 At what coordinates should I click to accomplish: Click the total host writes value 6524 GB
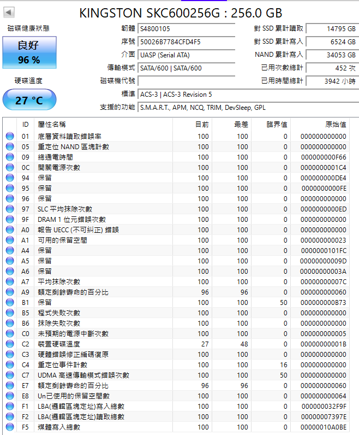(x=332, y=42)
